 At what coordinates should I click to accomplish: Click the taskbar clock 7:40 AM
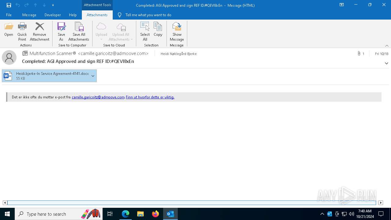(x=365, y=211)
